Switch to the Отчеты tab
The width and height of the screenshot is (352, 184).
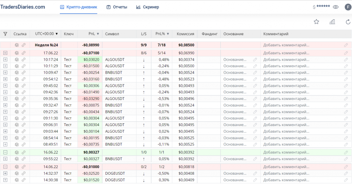point(117,7)
